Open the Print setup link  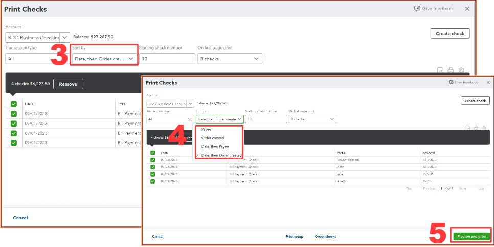pos(294,237)
